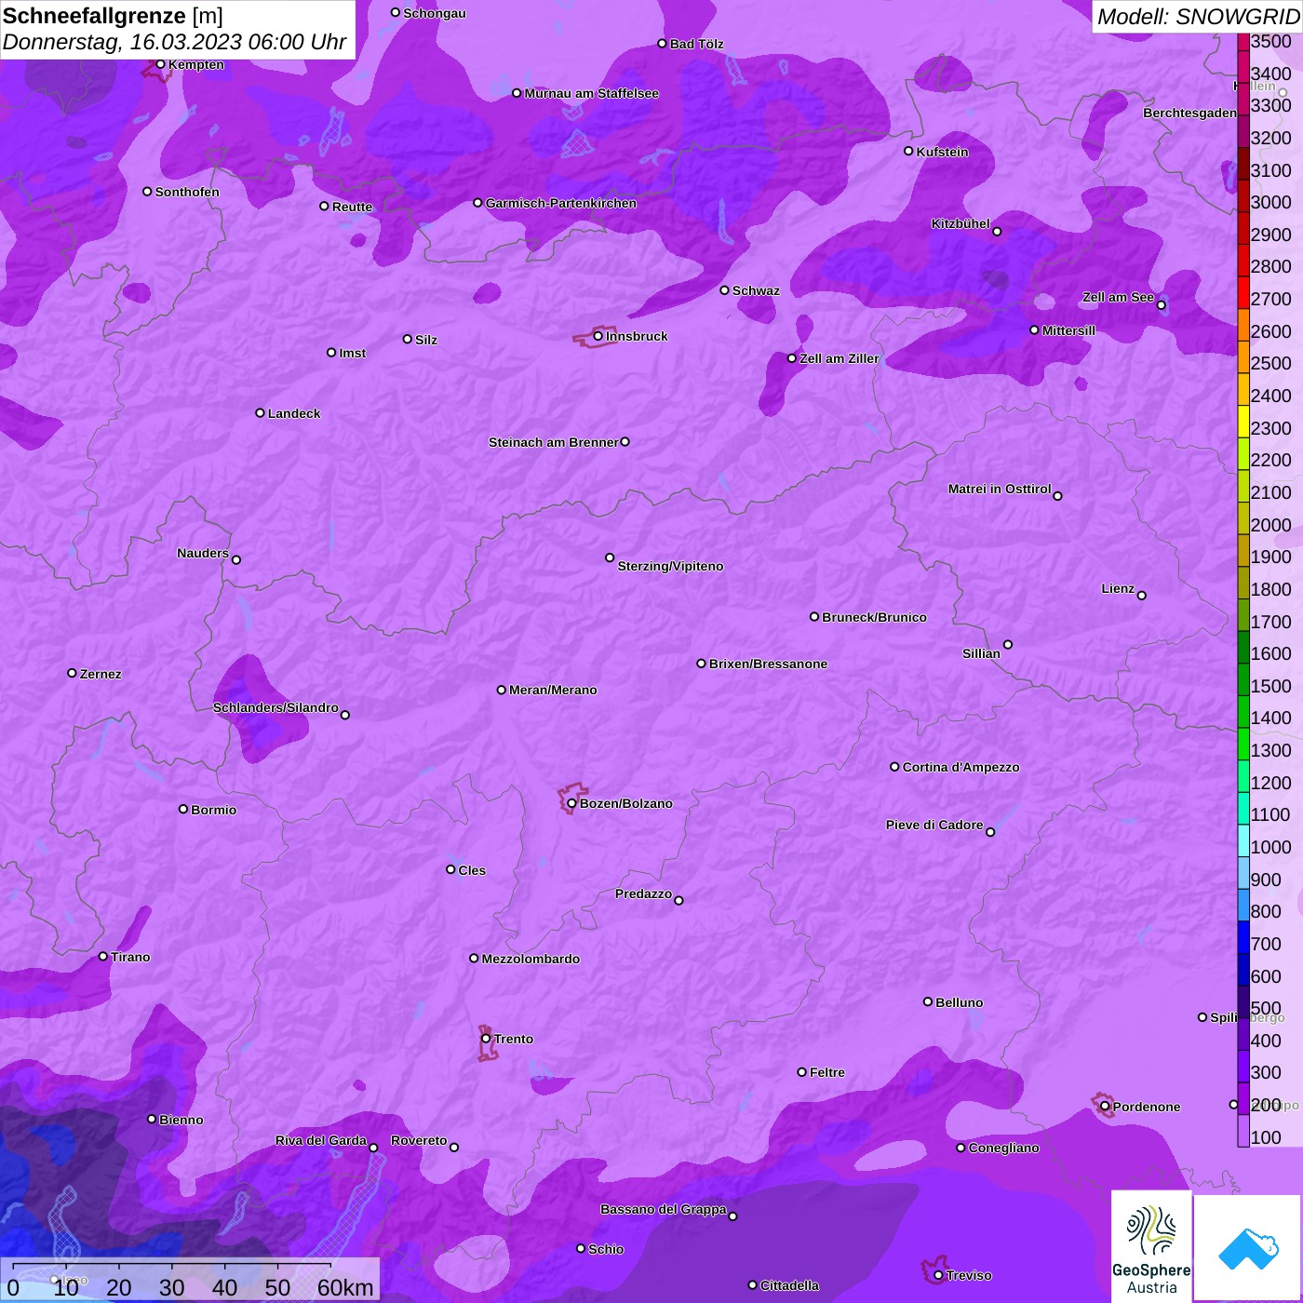The height and width of the screenshot is (1303, 1303).
Task: Click the "Zell am Ziller" label
Action: click(840, 358)
